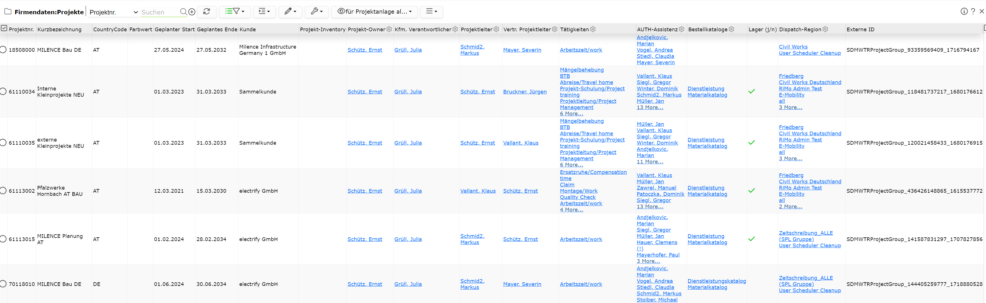The image size is (986, 303).
Task: Sort by the Projektnr. column header
Action: (21, 30)
